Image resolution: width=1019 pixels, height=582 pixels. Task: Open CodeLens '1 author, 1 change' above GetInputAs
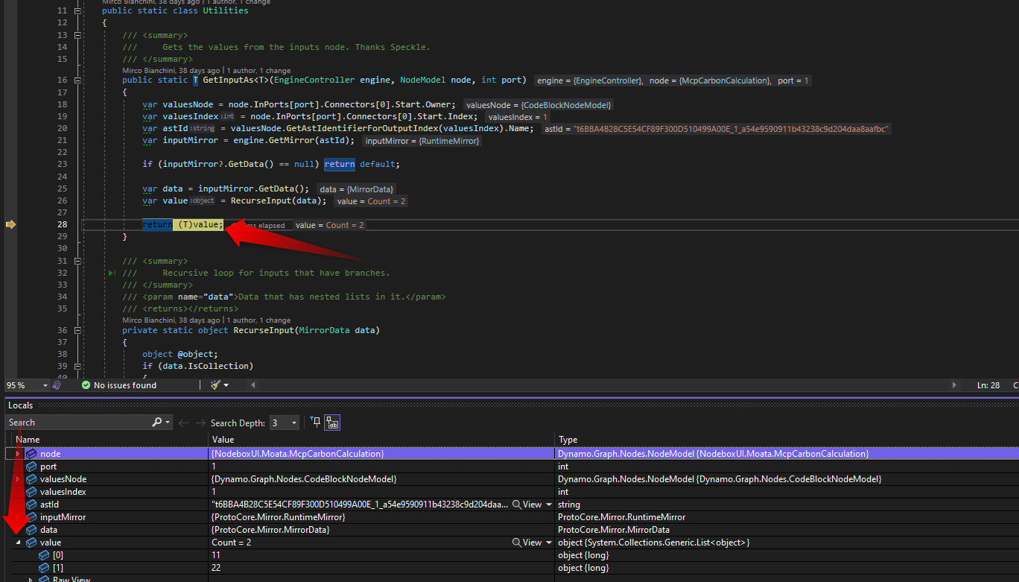[258, 70]
